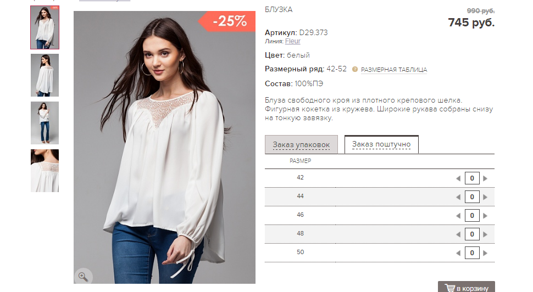View the third full-length thumbnail
Screen dimensions: 533x292
pos(45,123)
